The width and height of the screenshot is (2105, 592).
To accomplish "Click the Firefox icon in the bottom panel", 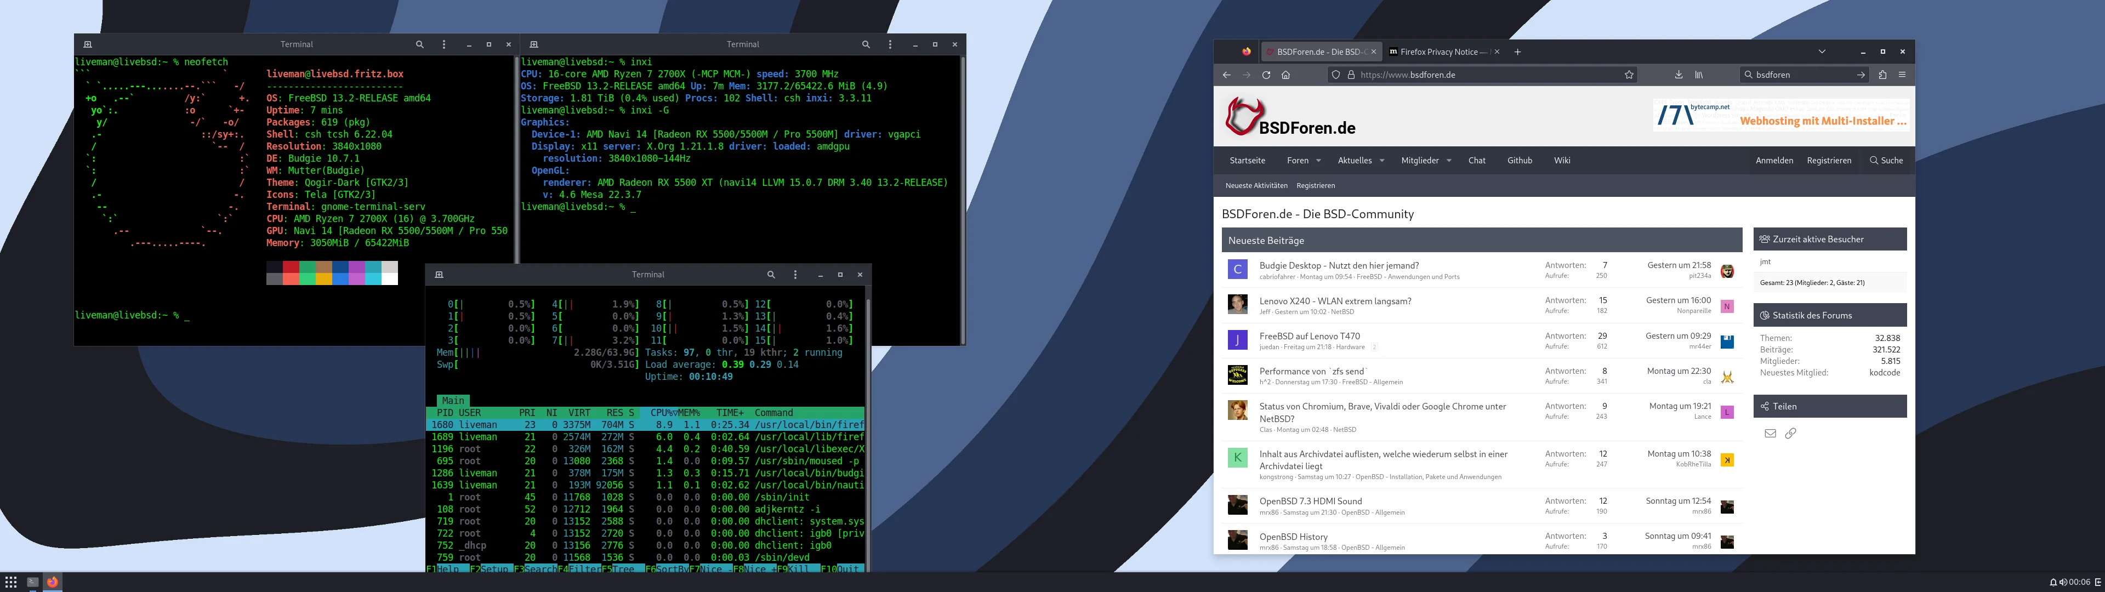I will [x=52, y=582].
